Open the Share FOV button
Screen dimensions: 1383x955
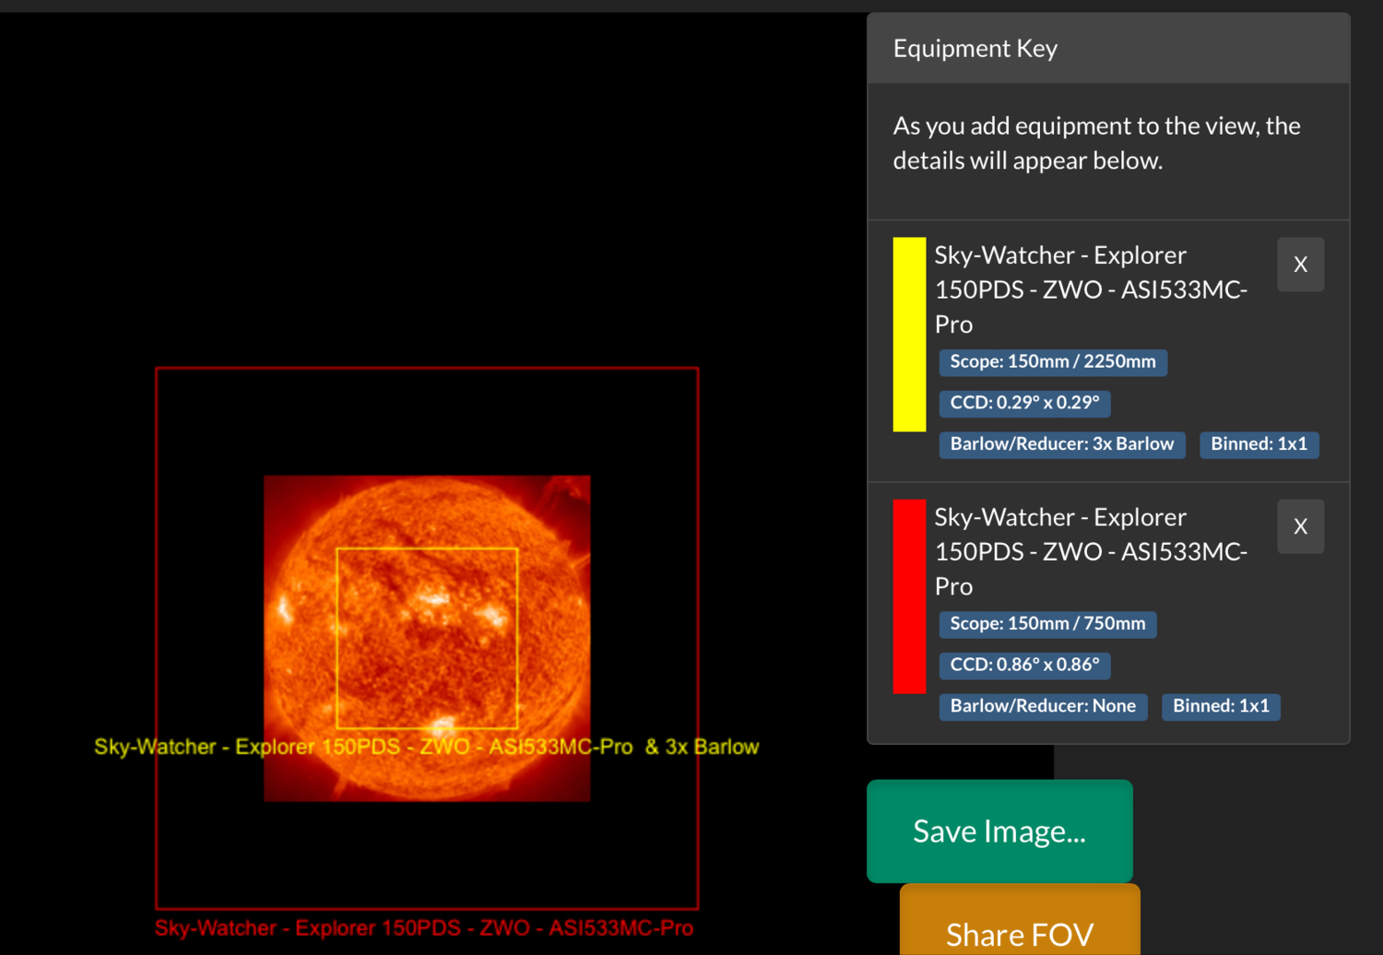coord(1020,922)
